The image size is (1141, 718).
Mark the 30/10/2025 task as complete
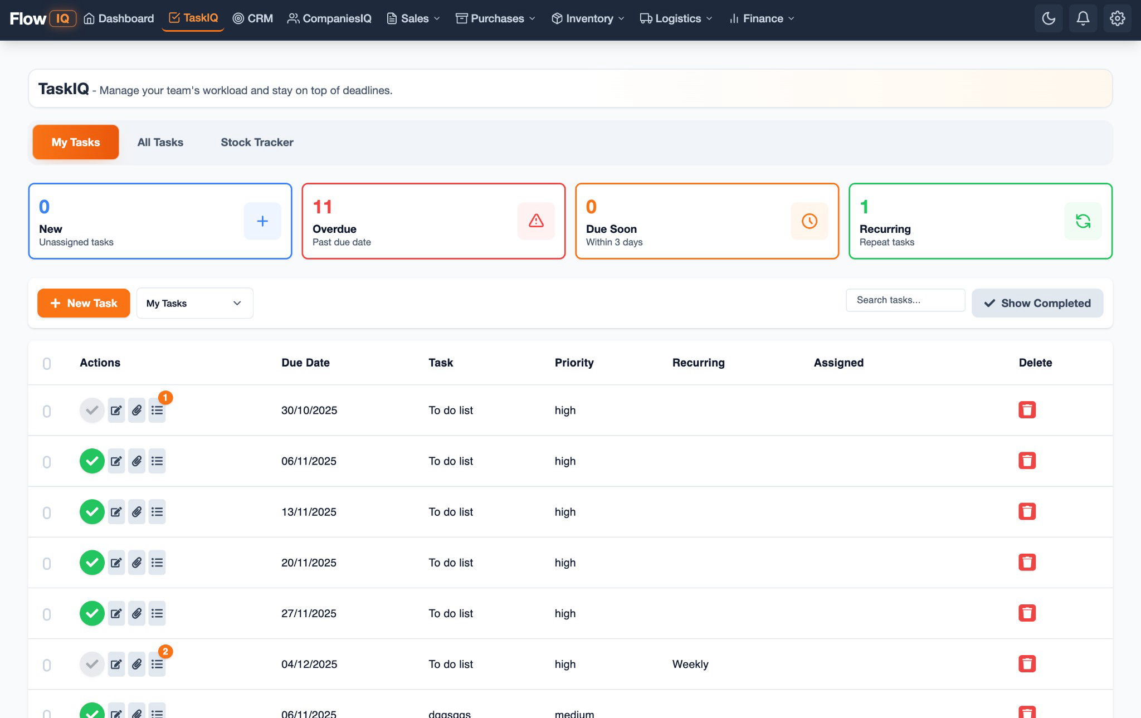click(x=92, y=410)
